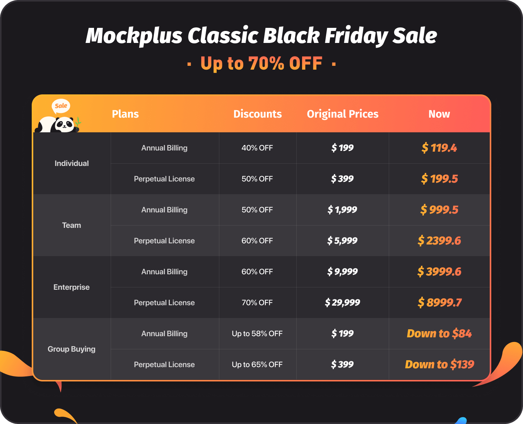Click the $2399.6 Team perpetual price
This screenshot has width=523, height=424.
(439, 241)
